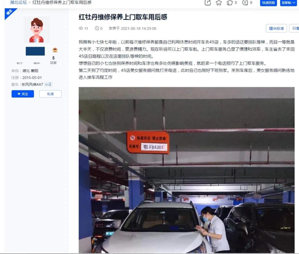Send a private message via 私信
The width and height of the screenshot is (299, 254).
point(50,94)
